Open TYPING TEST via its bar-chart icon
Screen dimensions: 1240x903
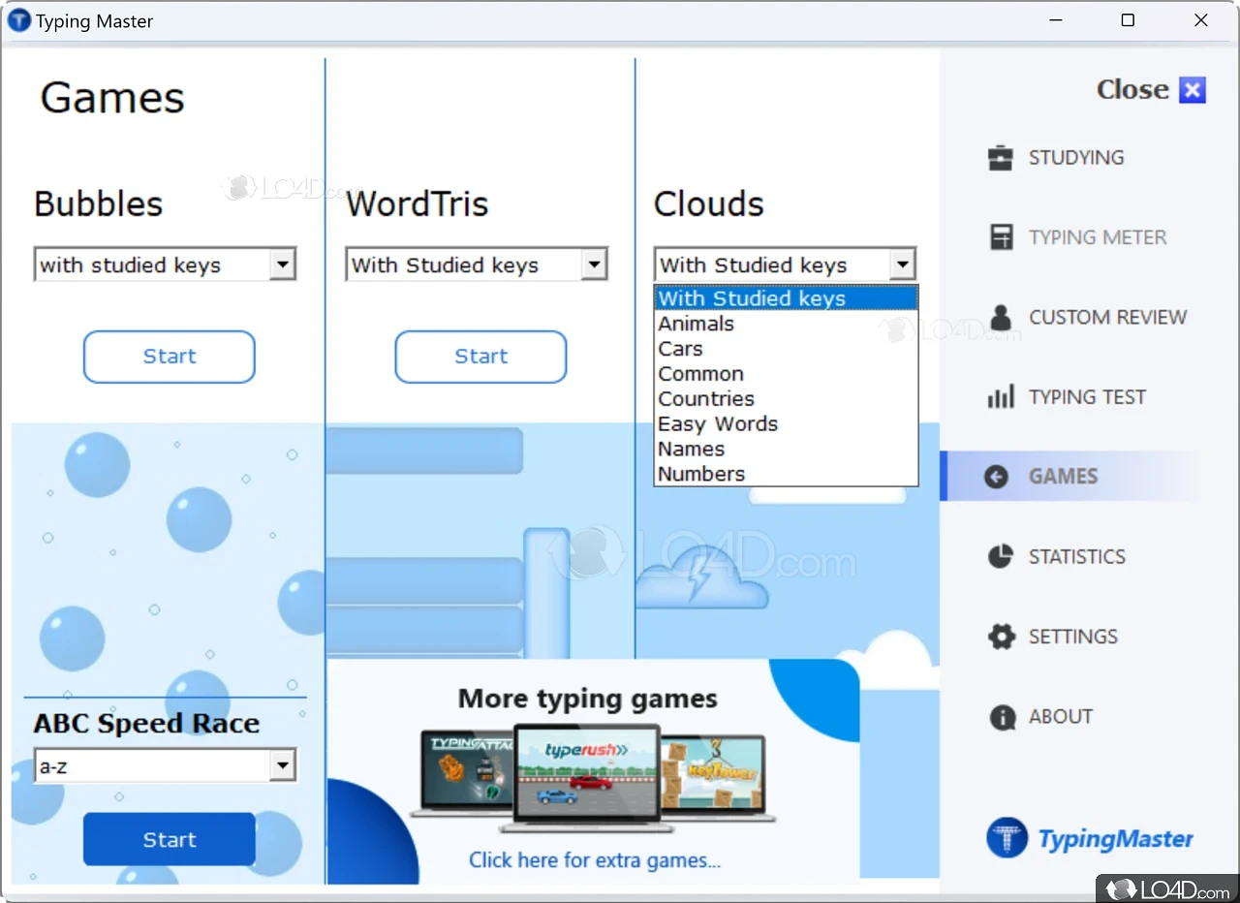[998, 396]
